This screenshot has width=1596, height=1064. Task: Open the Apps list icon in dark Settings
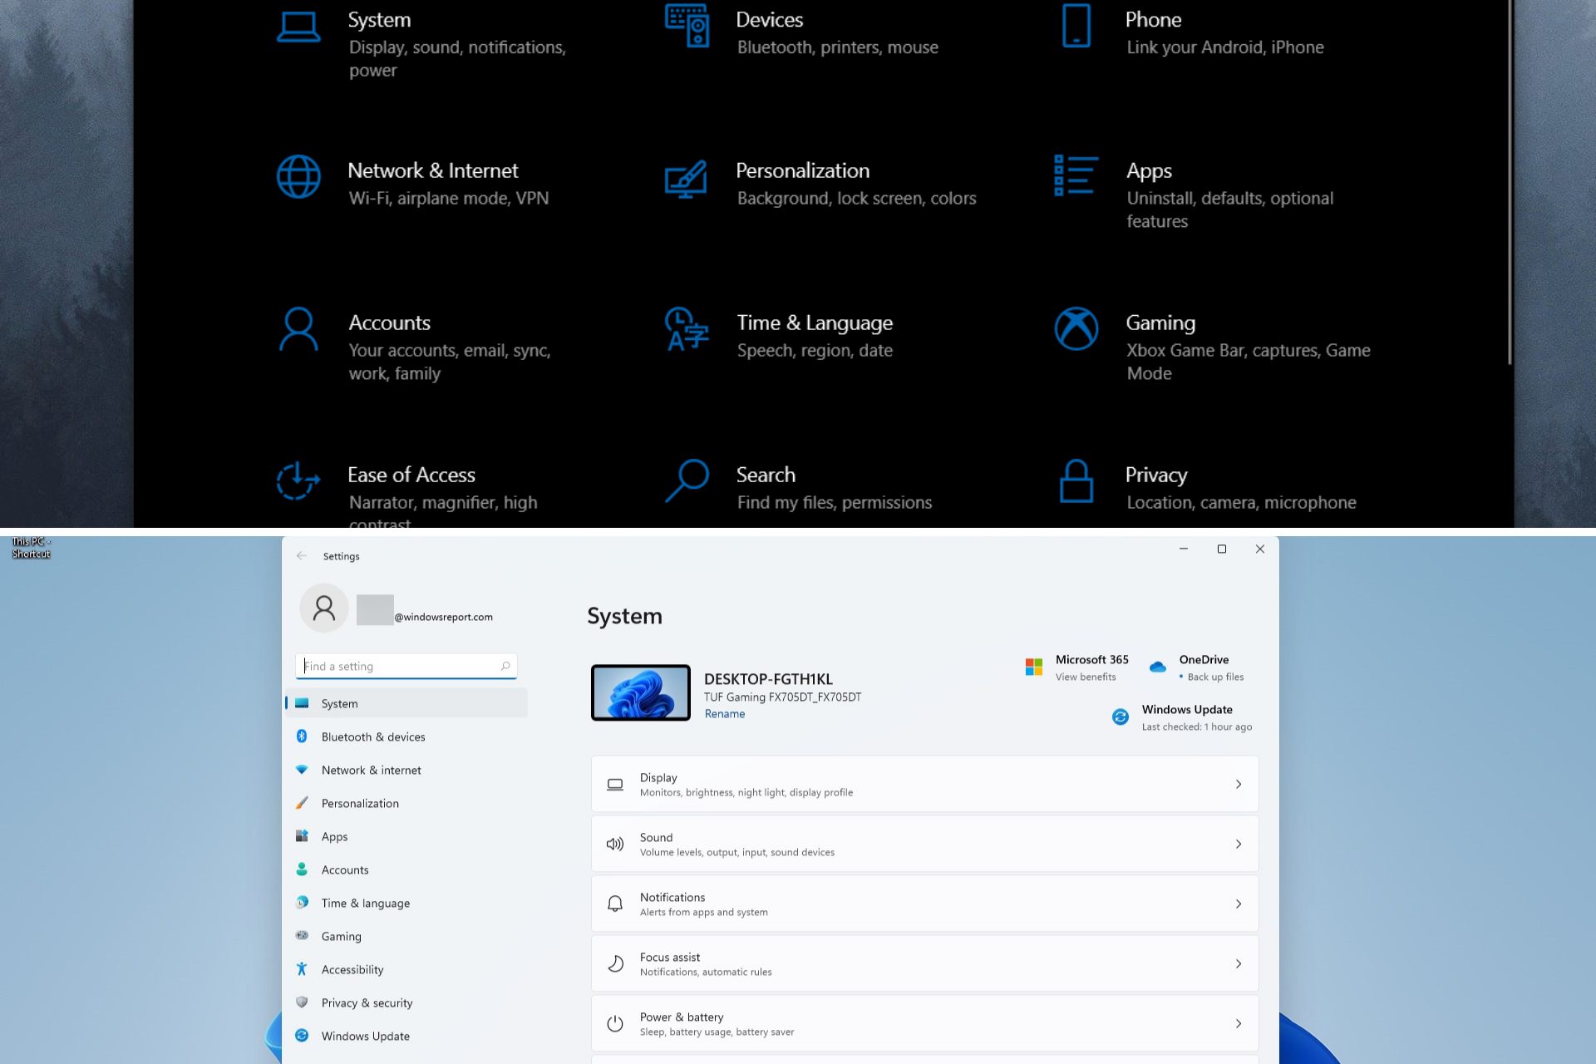(1076, 175)
